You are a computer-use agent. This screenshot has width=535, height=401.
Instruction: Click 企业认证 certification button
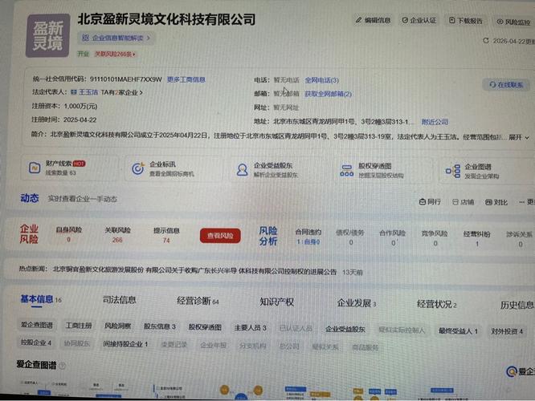coord(419,20)
